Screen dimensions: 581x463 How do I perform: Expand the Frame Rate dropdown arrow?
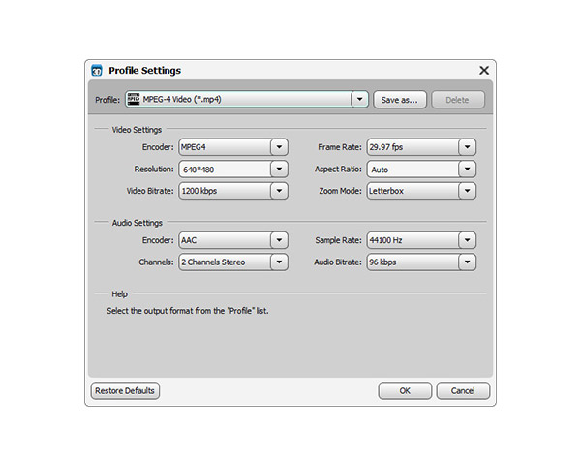[x=468, y=147]
